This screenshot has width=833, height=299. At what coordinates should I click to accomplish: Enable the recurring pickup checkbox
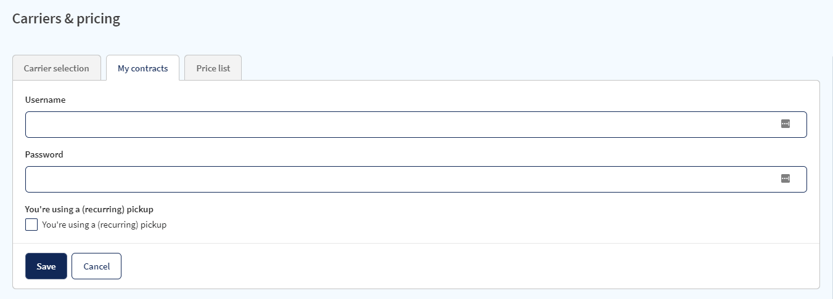click(31, 225)
